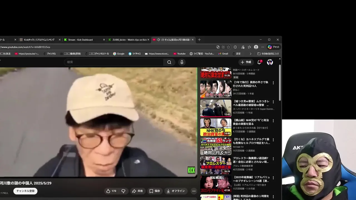Open the 12:42 police video thumbnail
This screenshot has width=356, height=200.
[216, 108]
